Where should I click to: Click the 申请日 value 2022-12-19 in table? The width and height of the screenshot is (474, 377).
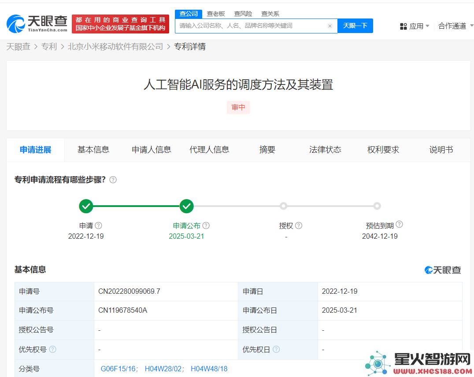click(340, 292)
